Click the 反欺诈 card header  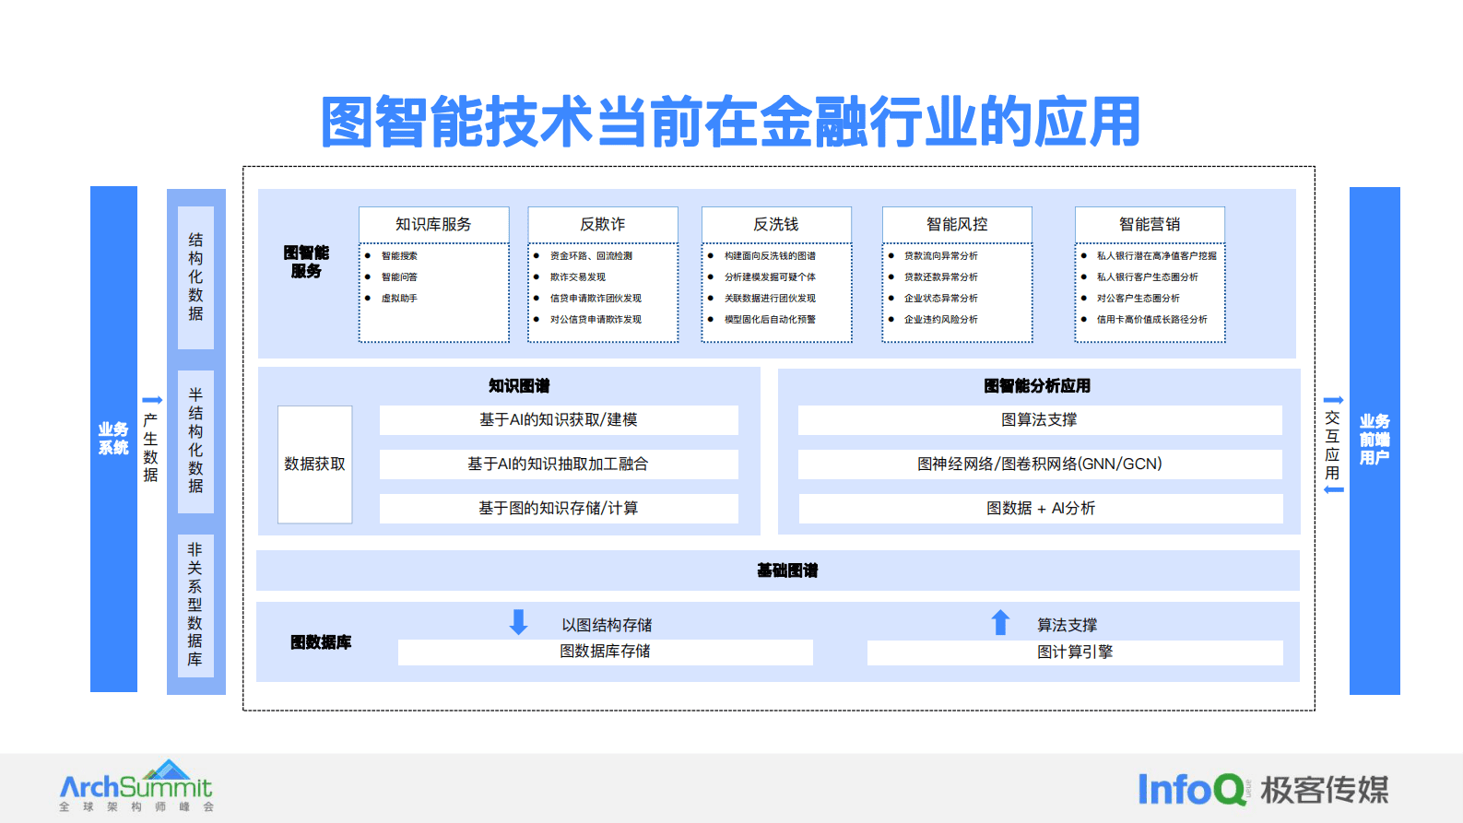click(x=603, y=225)
